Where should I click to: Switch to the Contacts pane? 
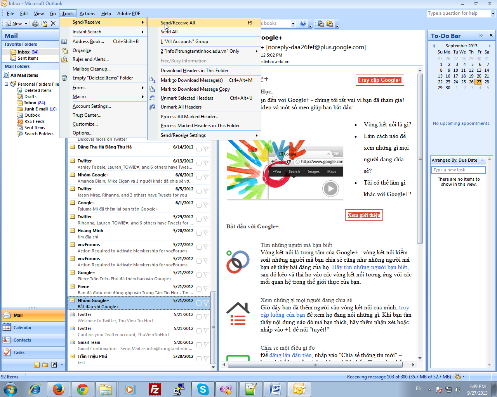[x=33, y=340]
